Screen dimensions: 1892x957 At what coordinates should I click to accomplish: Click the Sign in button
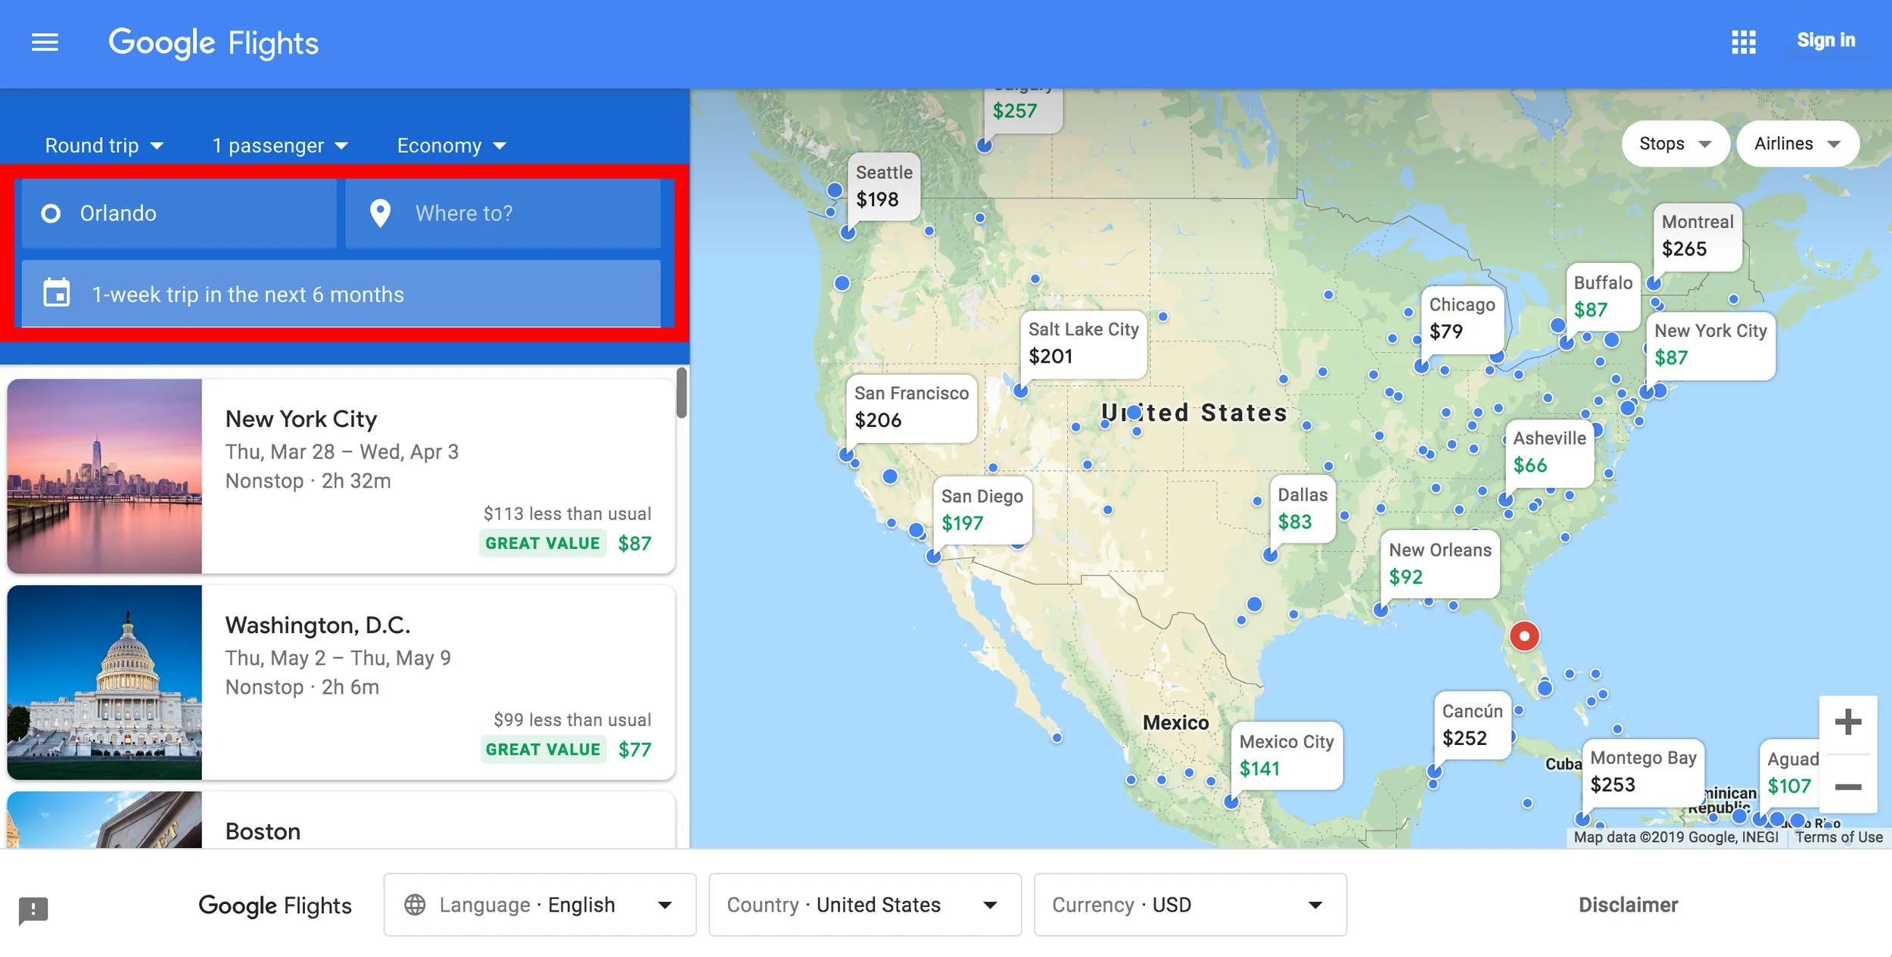[x=1825, y=41]
